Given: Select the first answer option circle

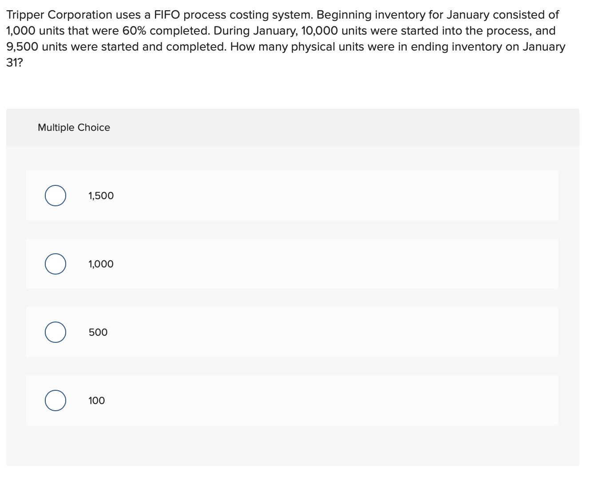Looking at the screenshot, I should tap(55, 195).
